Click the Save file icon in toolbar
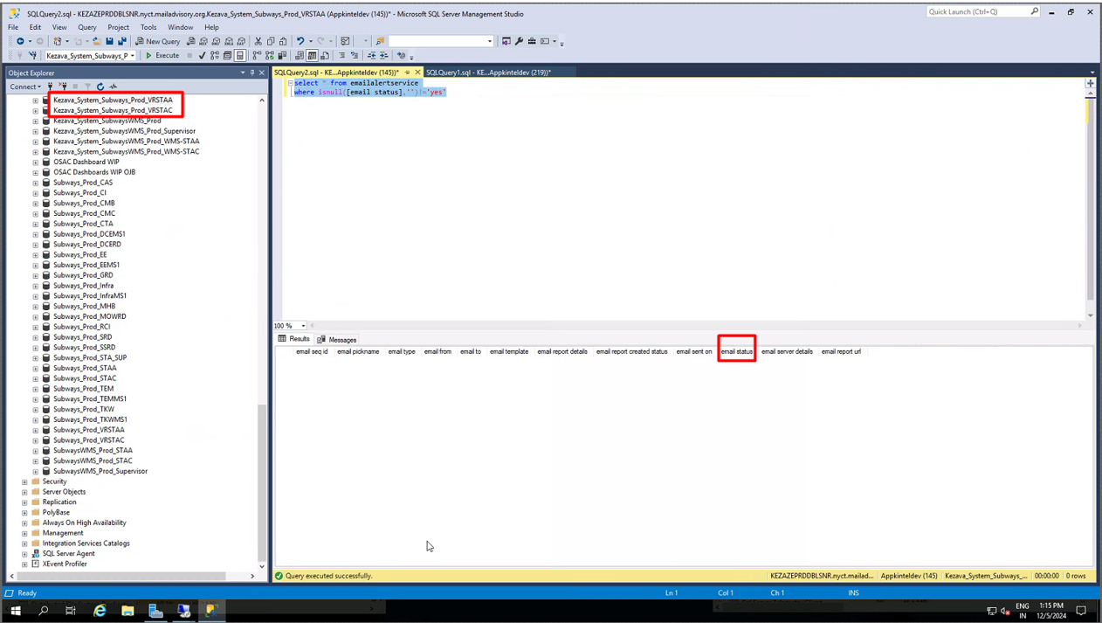Image resolution: width=1102 pixels, height=623 pixels. click(109, 41)
